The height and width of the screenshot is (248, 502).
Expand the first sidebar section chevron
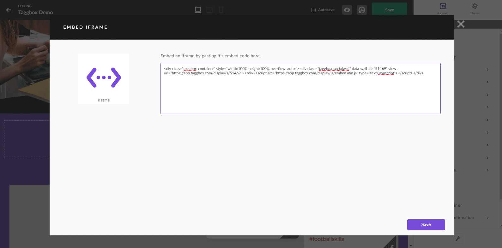[x=488, y=69]
